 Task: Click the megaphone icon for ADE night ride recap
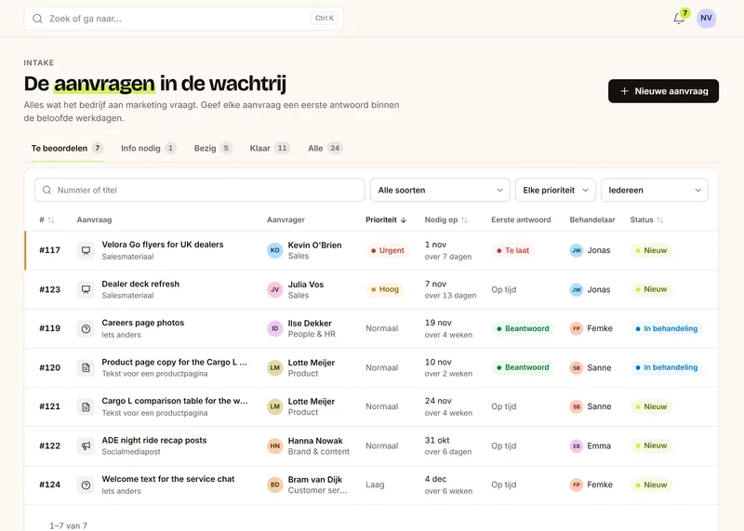click(86, 445)
